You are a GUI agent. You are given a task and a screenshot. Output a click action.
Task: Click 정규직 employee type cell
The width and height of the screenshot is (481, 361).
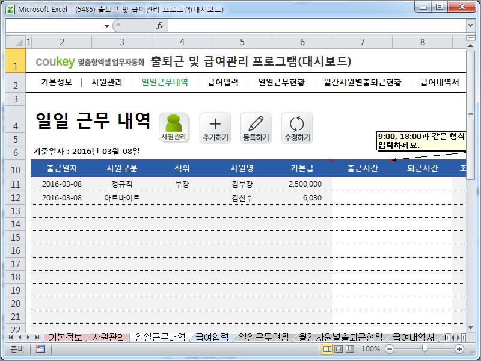point(122,184)
